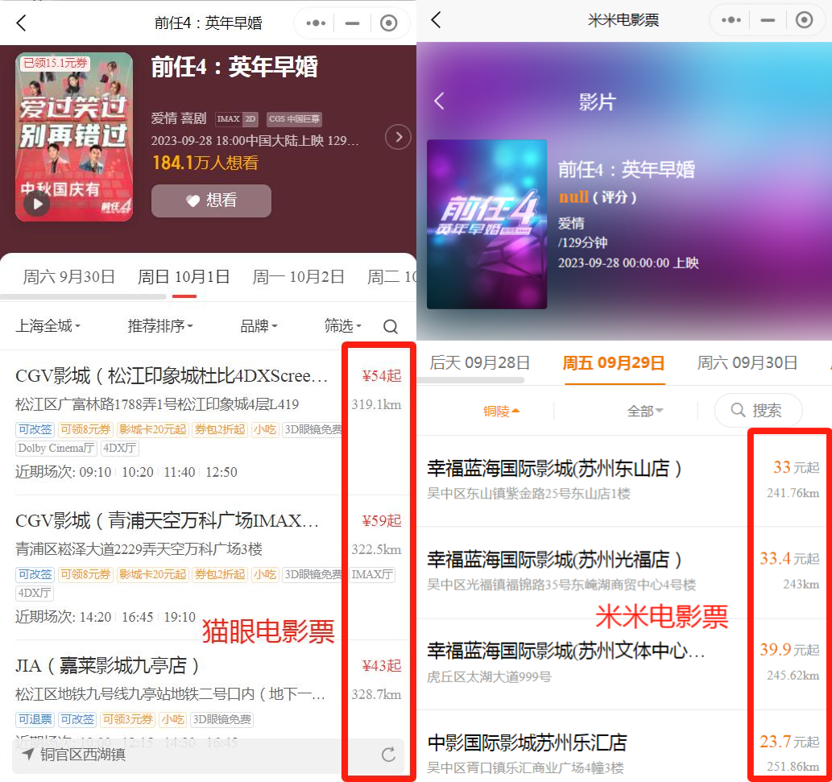Select the 周日 10月1日 date tab

pos(184,276)
